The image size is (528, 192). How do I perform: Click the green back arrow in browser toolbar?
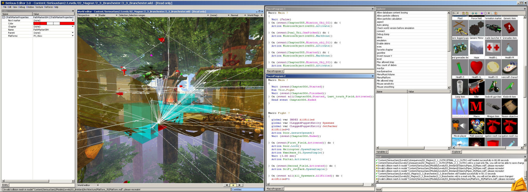point(473,13)
